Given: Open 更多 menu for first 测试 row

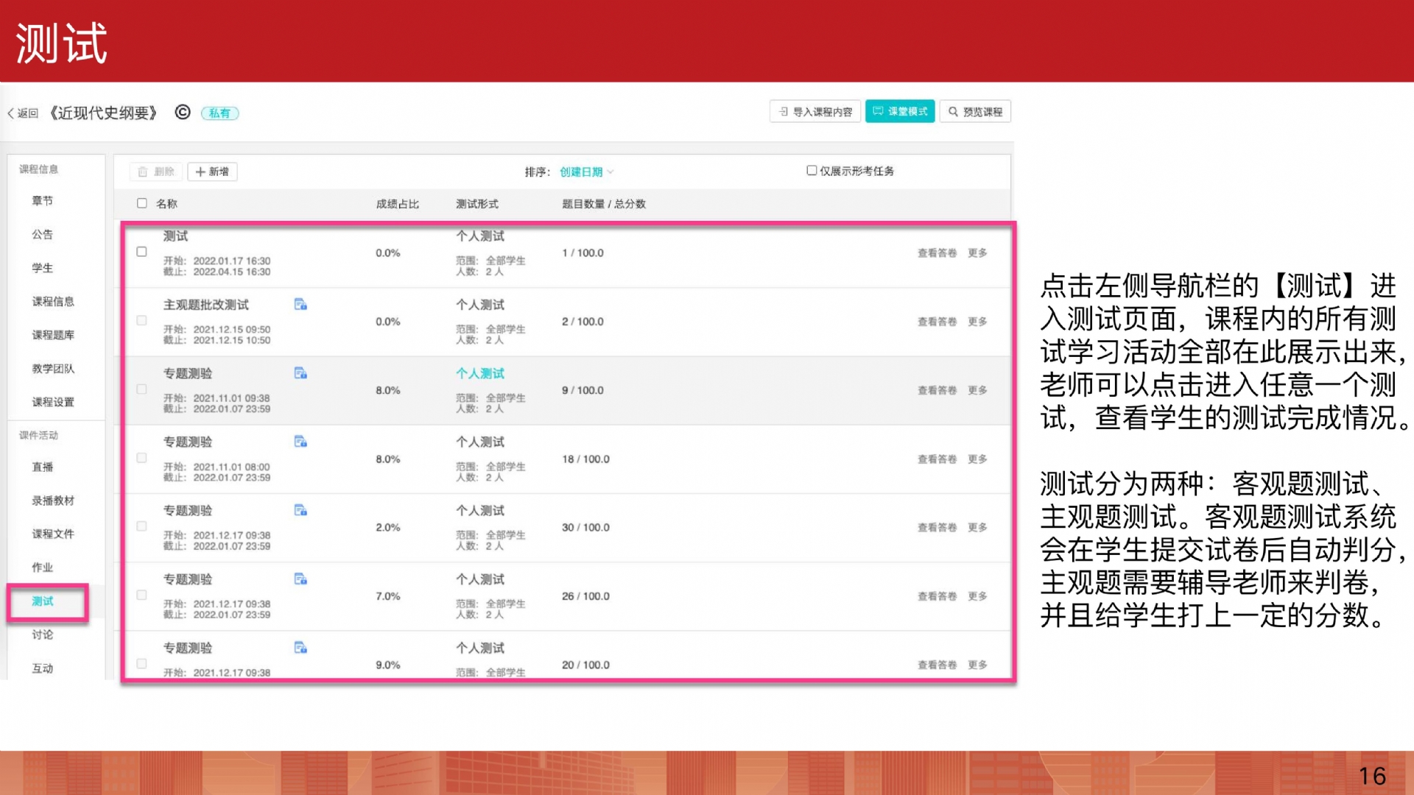Looking at the screenshot, I should point(977,253).
